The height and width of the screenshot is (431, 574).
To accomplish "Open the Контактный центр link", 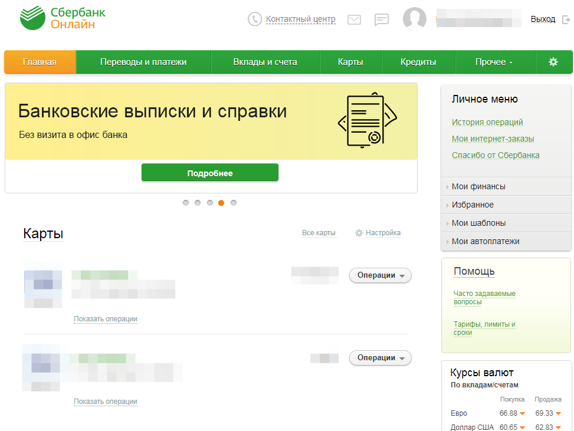I will 301,19.
